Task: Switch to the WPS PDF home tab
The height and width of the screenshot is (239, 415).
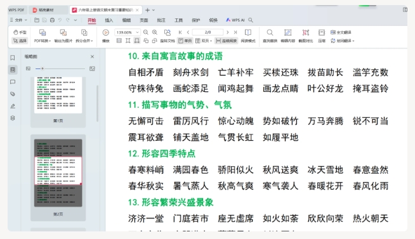Action: coord(16,10)
